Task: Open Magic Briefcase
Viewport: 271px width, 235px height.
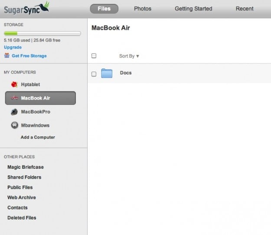Action: tap(26, 167)
